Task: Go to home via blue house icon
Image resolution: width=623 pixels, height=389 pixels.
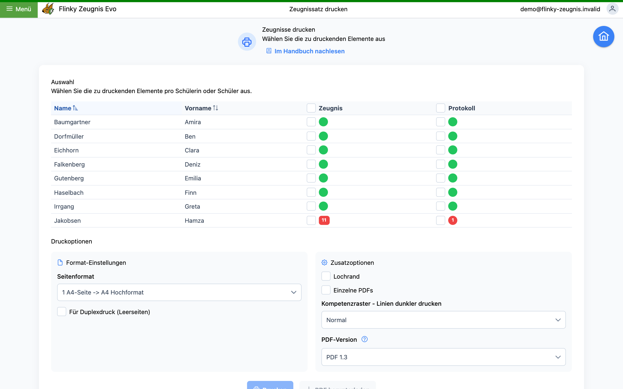Action: [603, 37]
